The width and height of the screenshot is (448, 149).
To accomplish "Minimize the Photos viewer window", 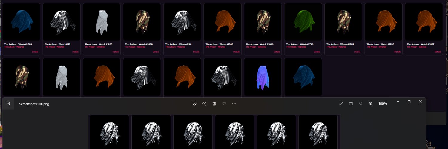I will pos(398,102).
